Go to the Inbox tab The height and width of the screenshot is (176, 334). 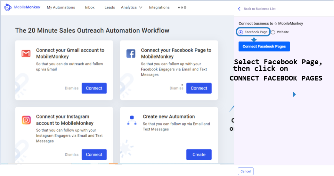click(90, 7)
